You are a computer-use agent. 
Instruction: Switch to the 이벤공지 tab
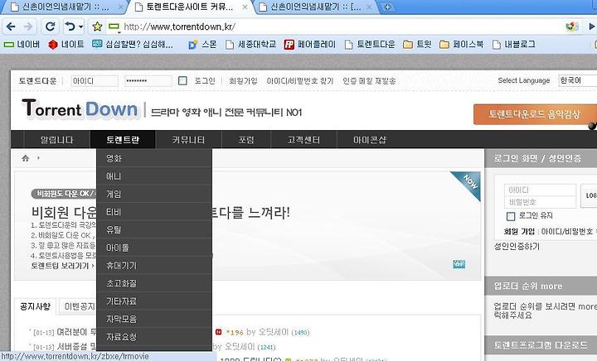(80, 306)
